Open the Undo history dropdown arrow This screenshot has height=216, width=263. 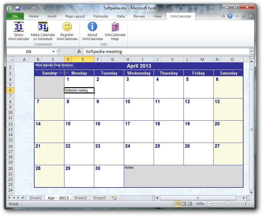[x=29, y=8]
